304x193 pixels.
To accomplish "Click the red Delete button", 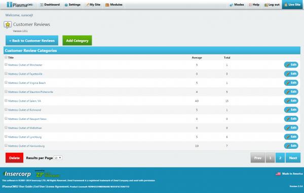I will point(14,158).
